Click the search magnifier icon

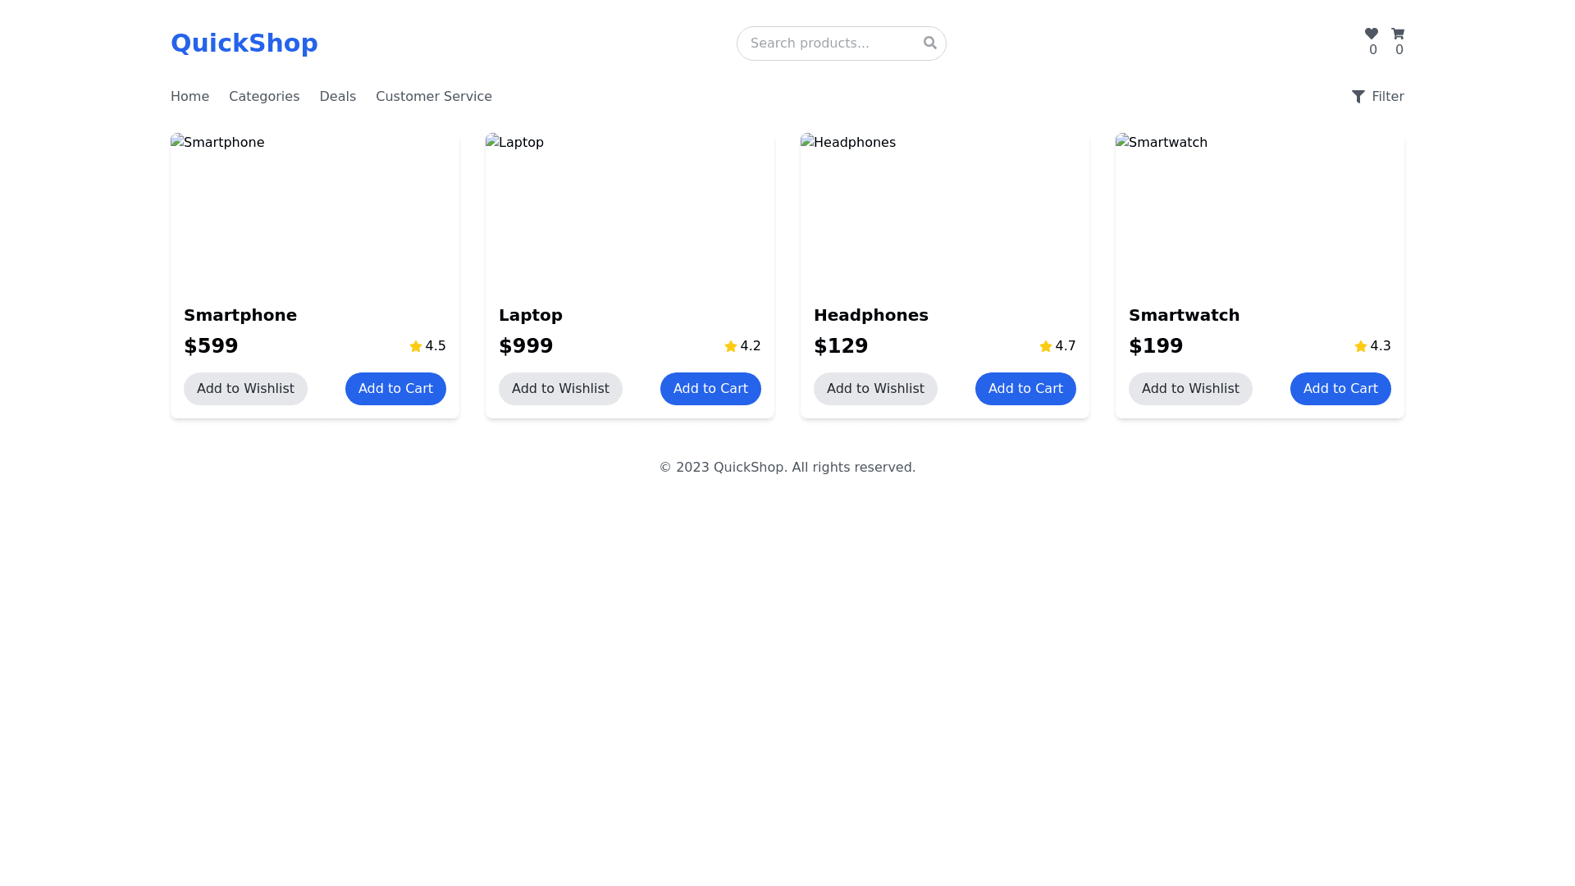pos(929,43)
